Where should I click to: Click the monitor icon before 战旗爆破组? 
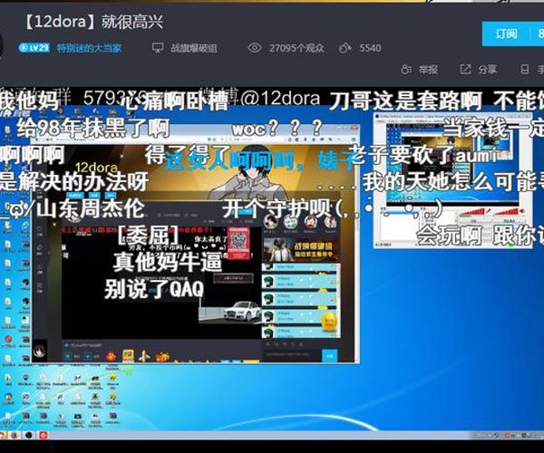point(158,47)
